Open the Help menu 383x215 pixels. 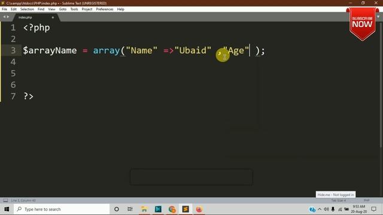click(x=121, y=10)
